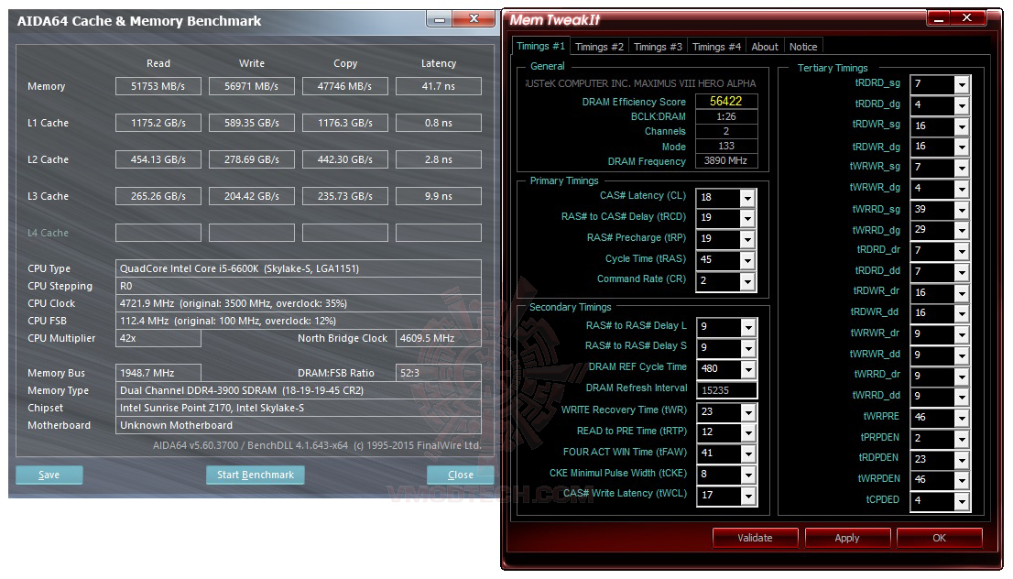Expand the tWRPDEN dropdown
This screenshot has height=579, width=1013.
962,480
